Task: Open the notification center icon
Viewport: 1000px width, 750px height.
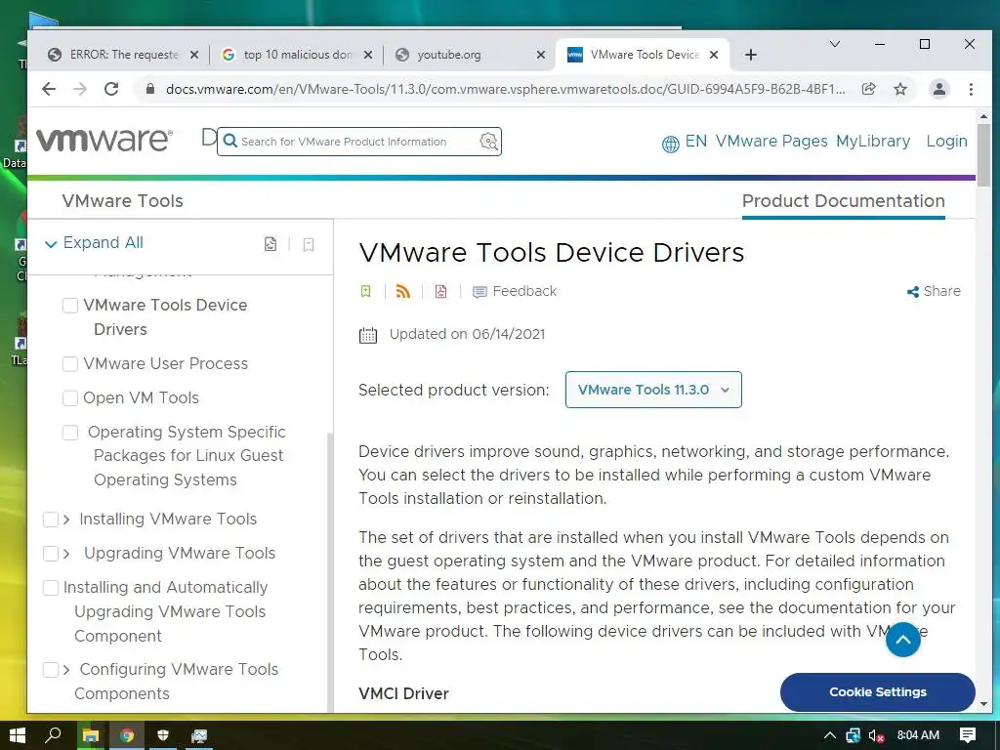Action: (x=968, y=735)
